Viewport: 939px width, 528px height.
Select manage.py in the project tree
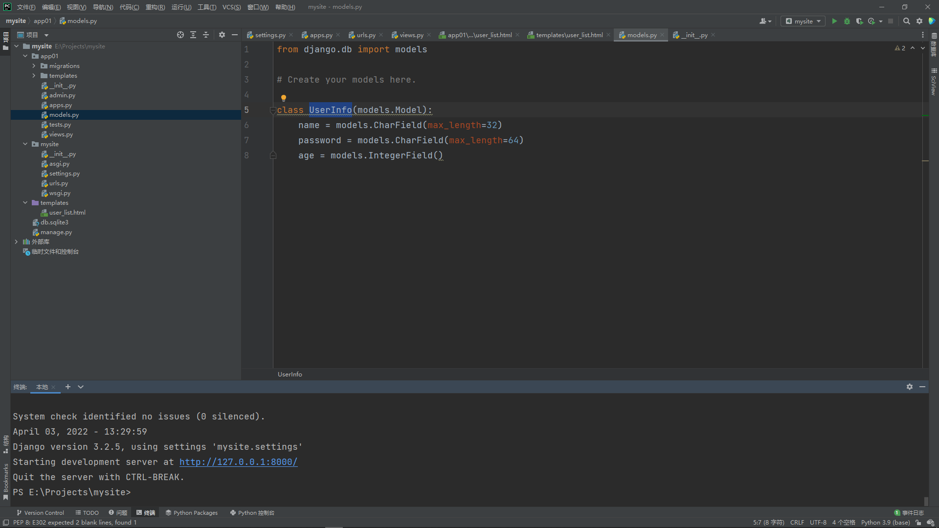[x=56, y=232]
